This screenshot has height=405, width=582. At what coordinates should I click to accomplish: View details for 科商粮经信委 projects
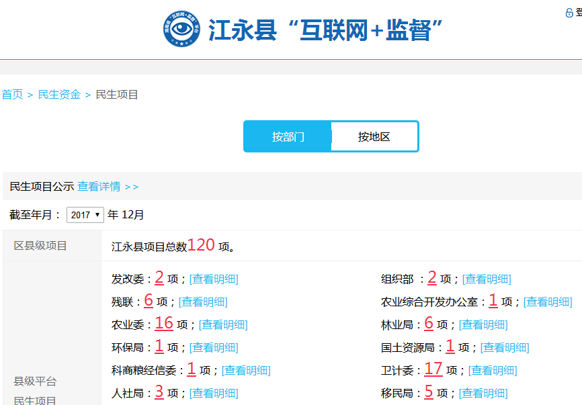(x=246, y=371)
